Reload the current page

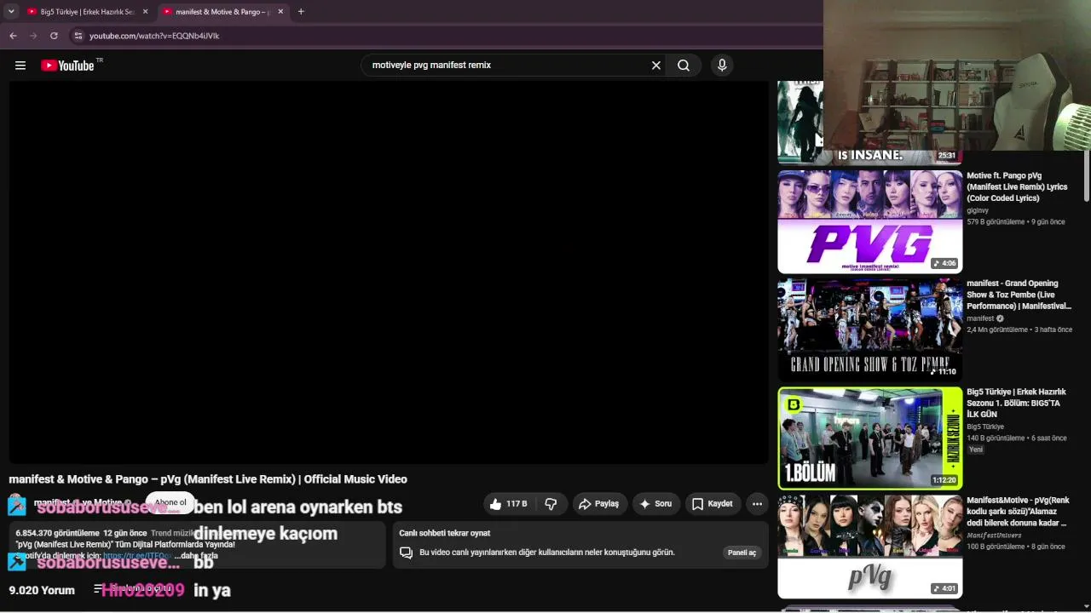[54, 36]
